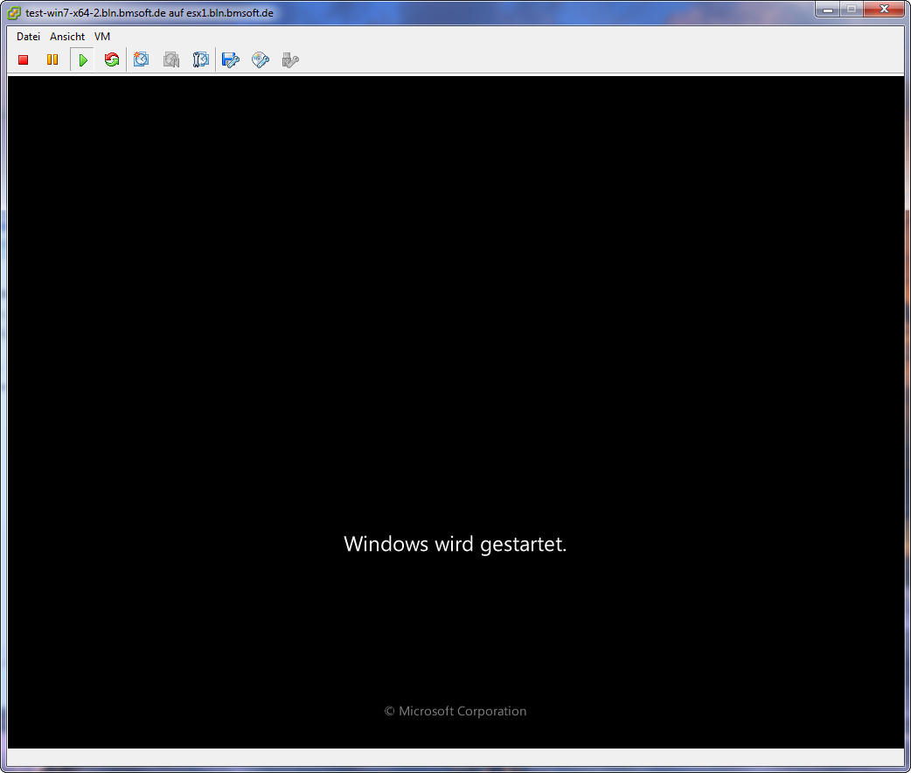The height and width of the screenshot is (773, 911).
Task: Open the VM menu
Action: point(102,37)
